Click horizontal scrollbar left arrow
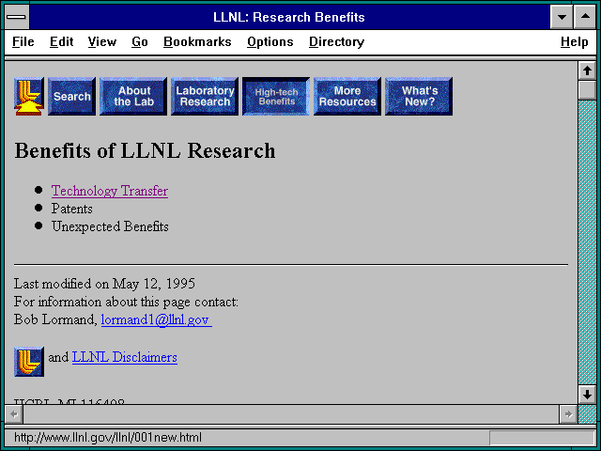The height and width of the screenshot is (451, 601). click(x=14, y=414)
